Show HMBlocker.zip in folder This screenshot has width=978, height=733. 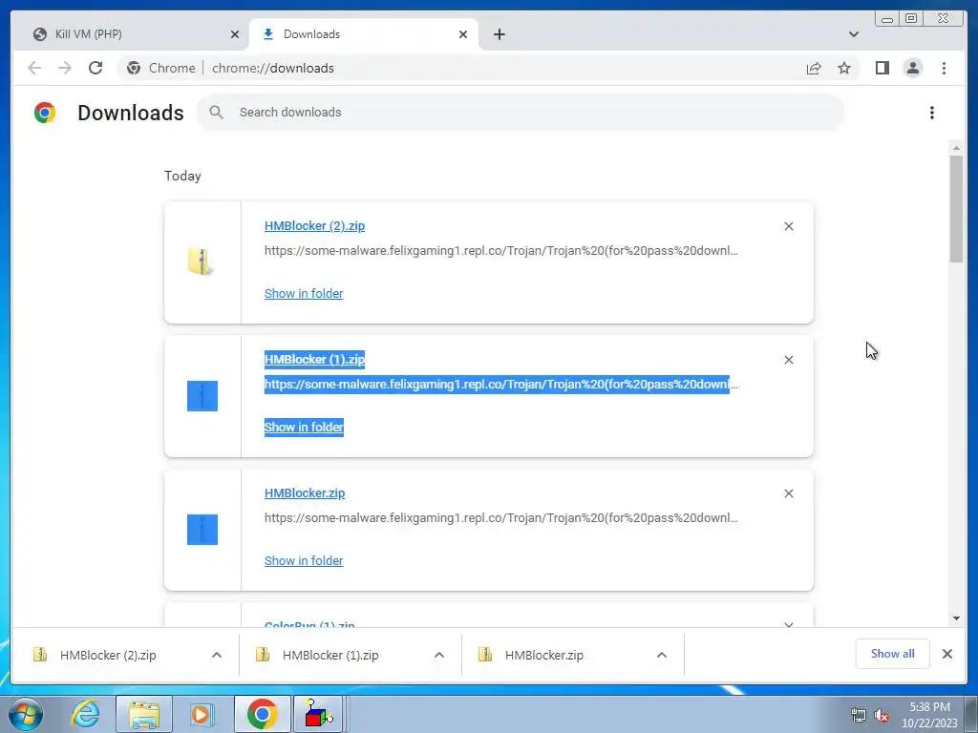(304, 560)
